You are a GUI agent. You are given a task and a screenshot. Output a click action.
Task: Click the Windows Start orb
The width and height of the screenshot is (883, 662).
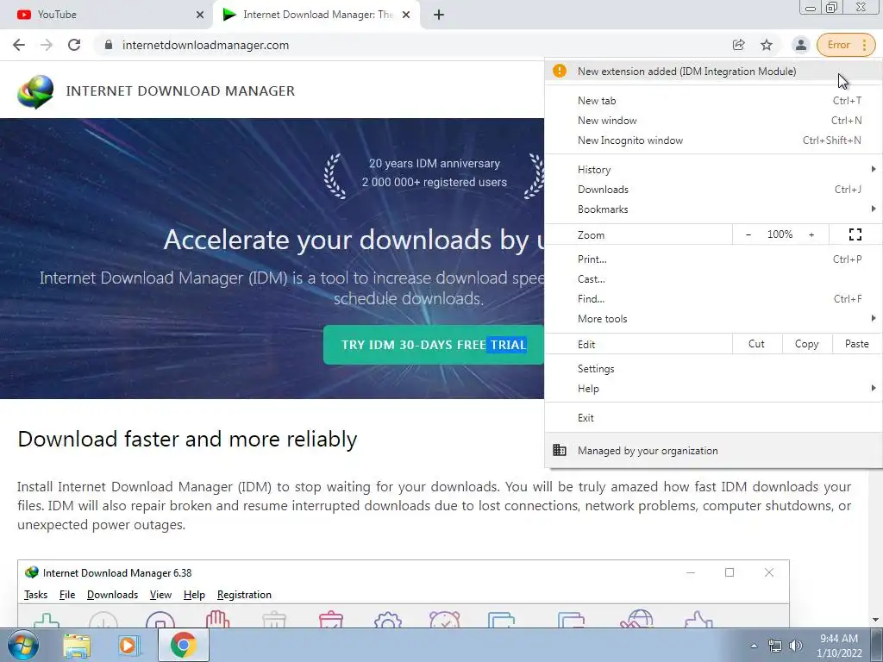(23, 645)
